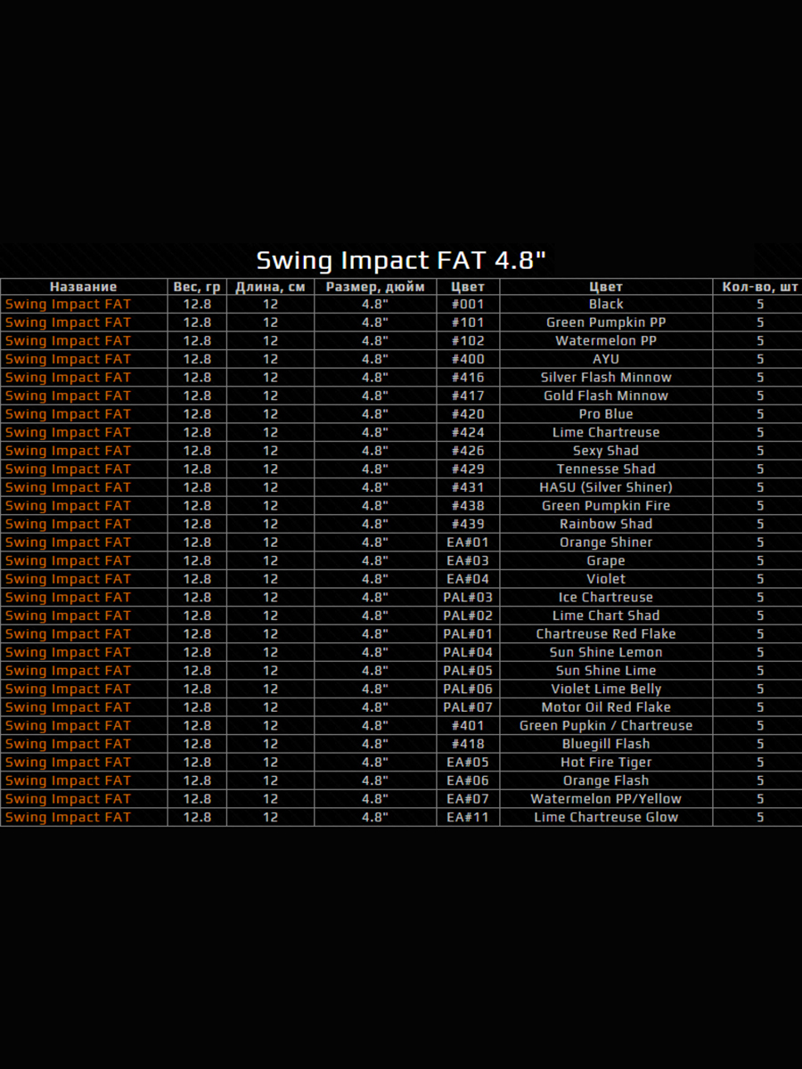Screen dimensions: 802x1069
Task: Click the Green Pupkin / Chartreuse cell
Action: coord(606,725)
